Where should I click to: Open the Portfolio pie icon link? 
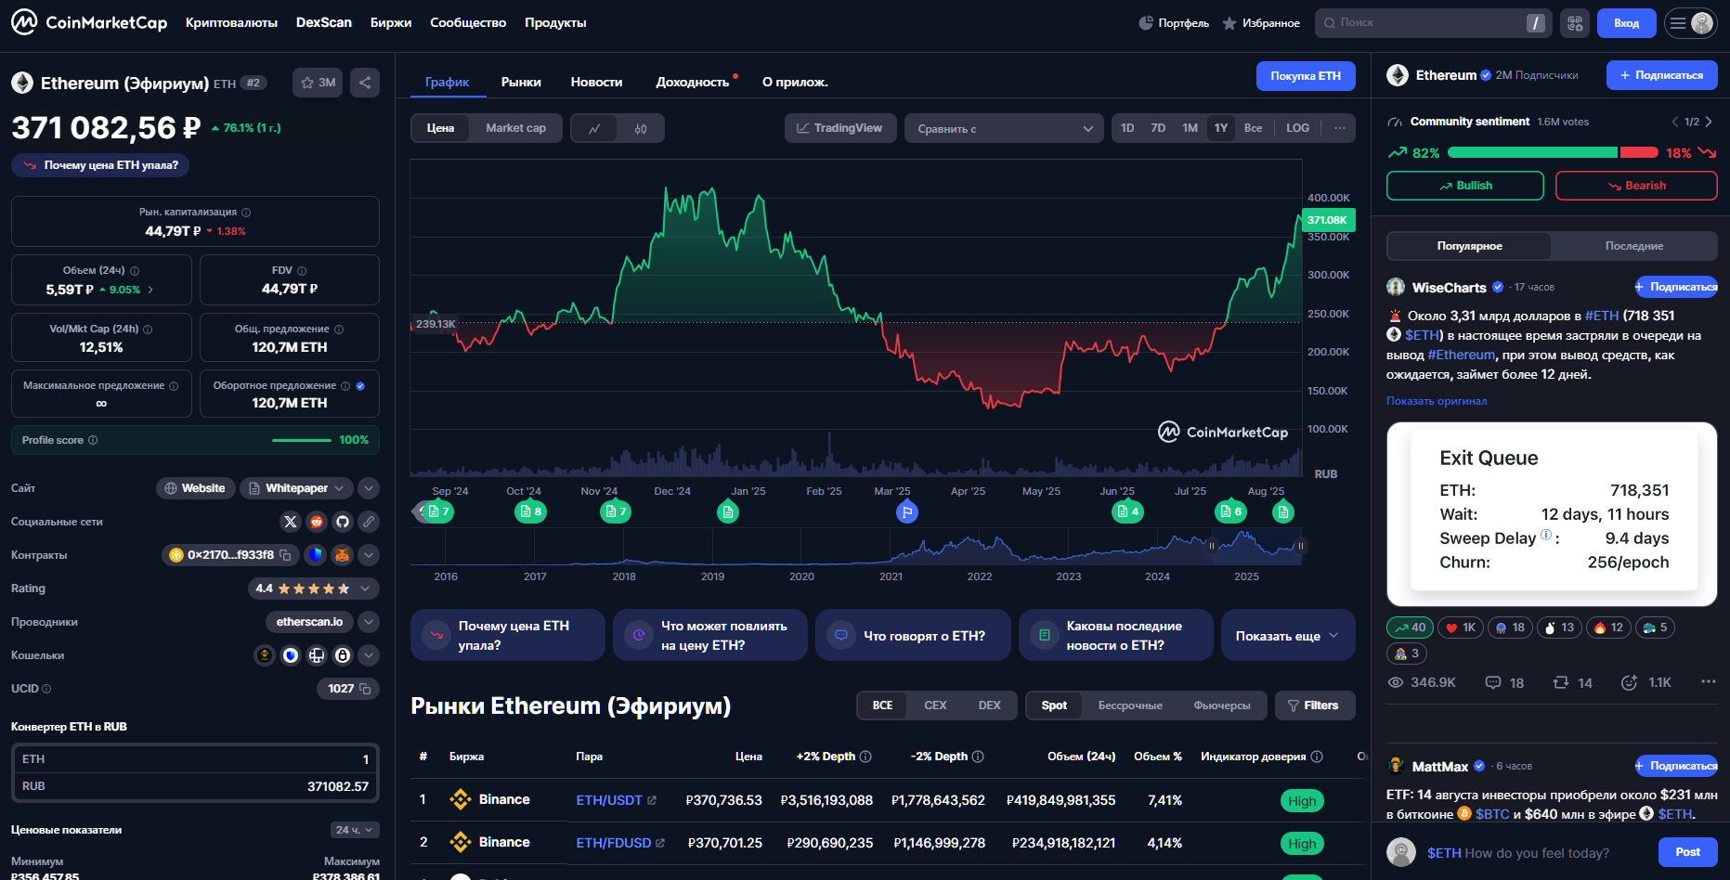pos(1174,23)
